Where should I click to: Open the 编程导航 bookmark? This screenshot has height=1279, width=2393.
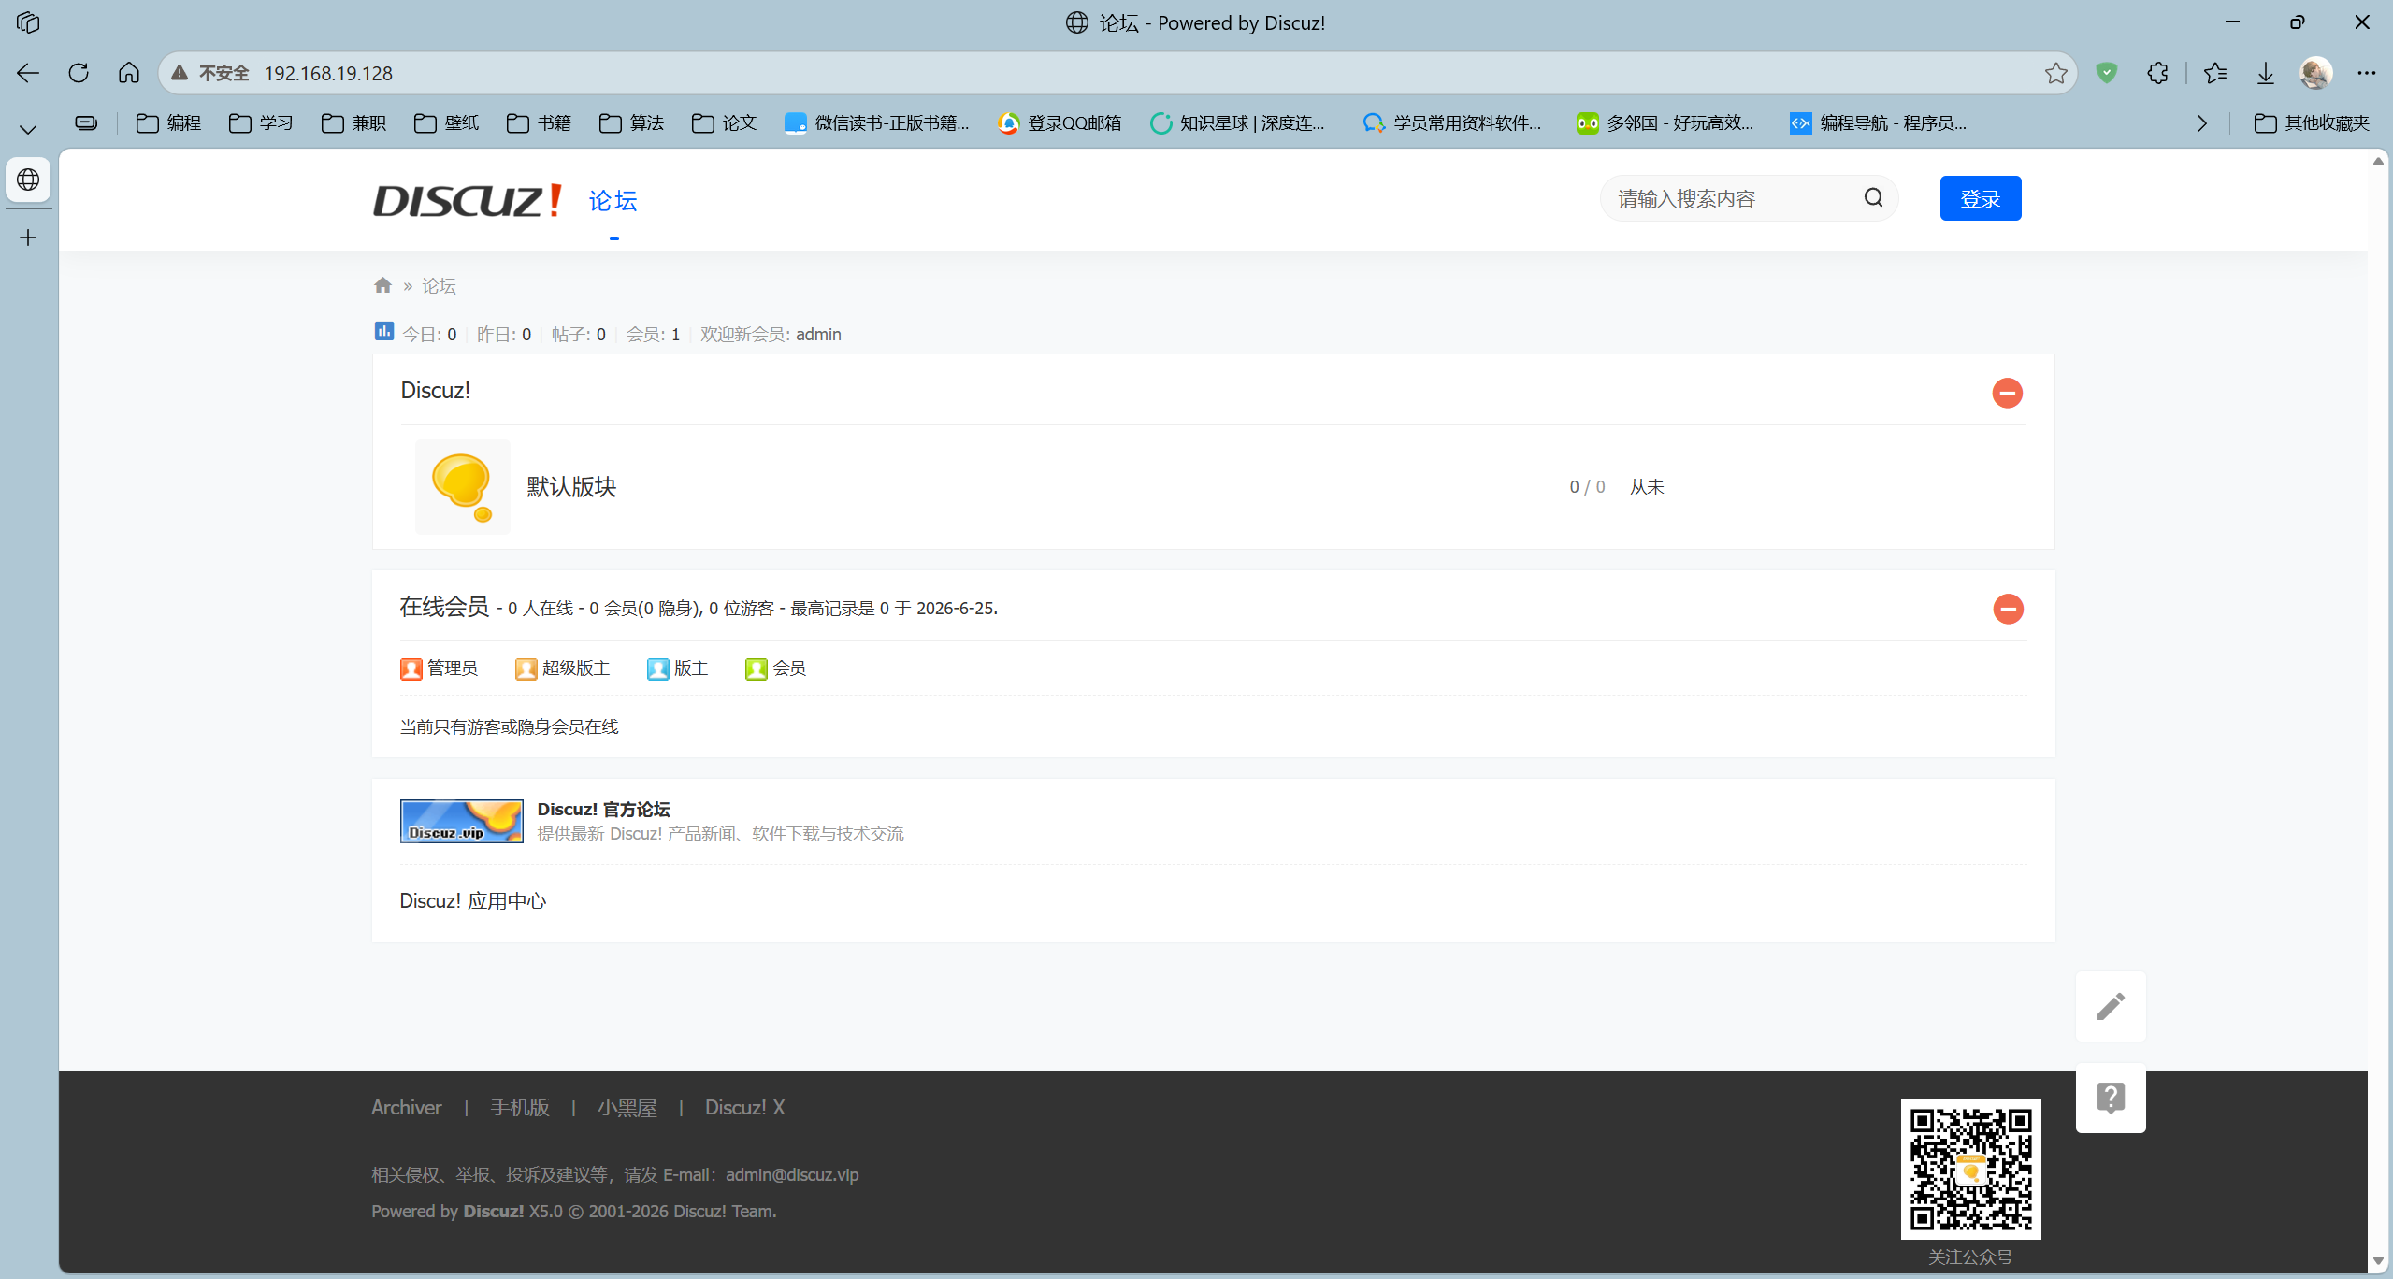pos(1878,123)
